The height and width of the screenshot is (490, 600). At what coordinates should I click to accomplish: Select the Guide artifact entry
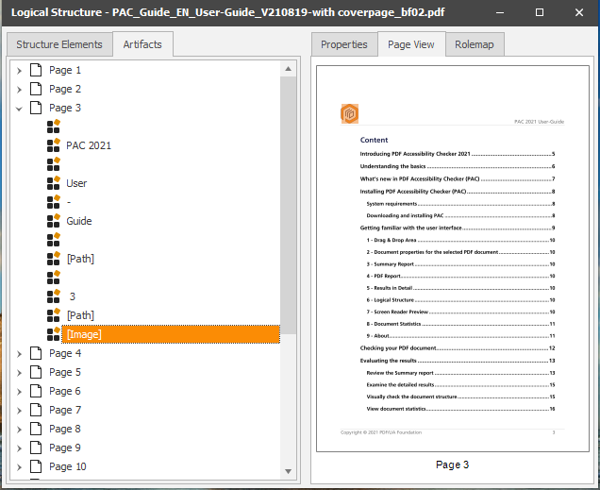[x=79, y=221]
